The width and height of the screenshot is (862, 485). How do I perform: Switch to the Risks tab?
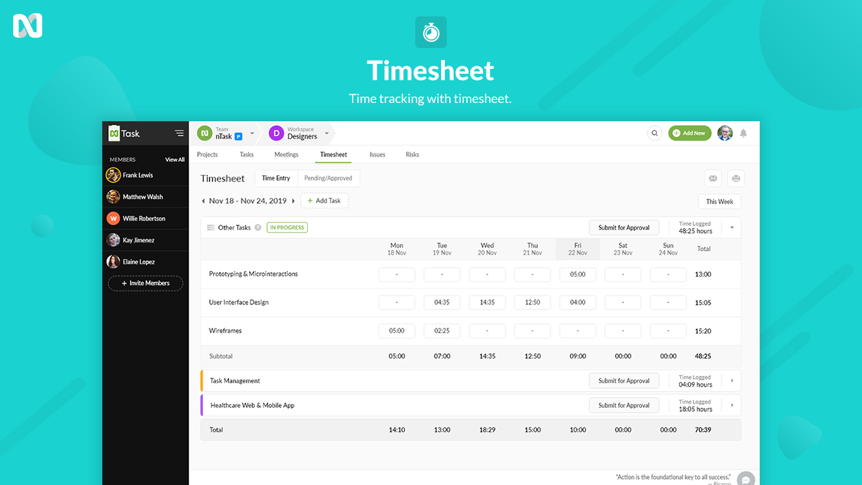[412, 155]
